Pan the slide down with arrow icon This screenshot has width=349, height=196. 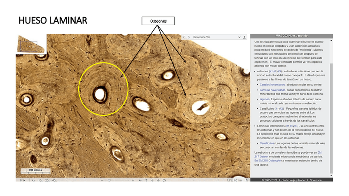[x=152, y=180]
